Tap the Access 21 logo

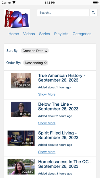(x=17, y=18)
